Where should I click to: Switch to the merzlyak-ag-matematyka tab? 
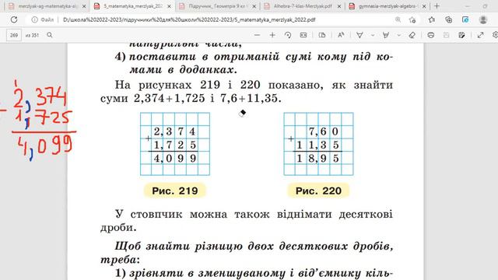(x=47, y=6)
